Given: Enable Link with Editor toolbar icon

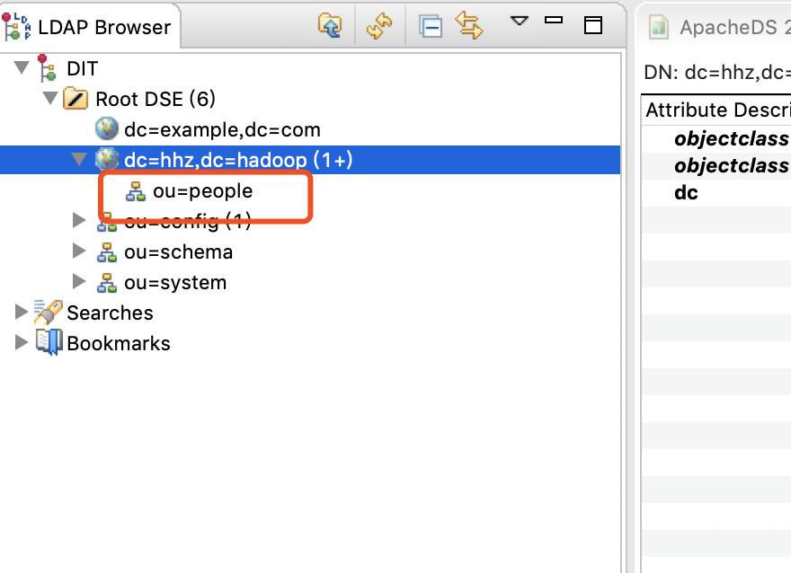Looking at the screenshot, I should tap(467, 26).
